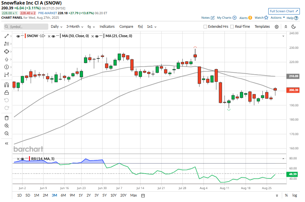Open more options for SNOW series

tap(22, 35)
